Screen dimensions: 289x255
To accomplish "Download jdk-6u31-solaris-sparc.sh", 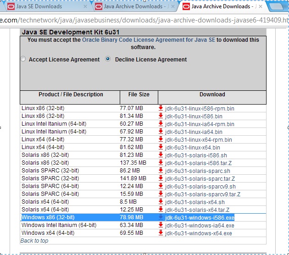I will pyautogui.click(x=198, y=171).
